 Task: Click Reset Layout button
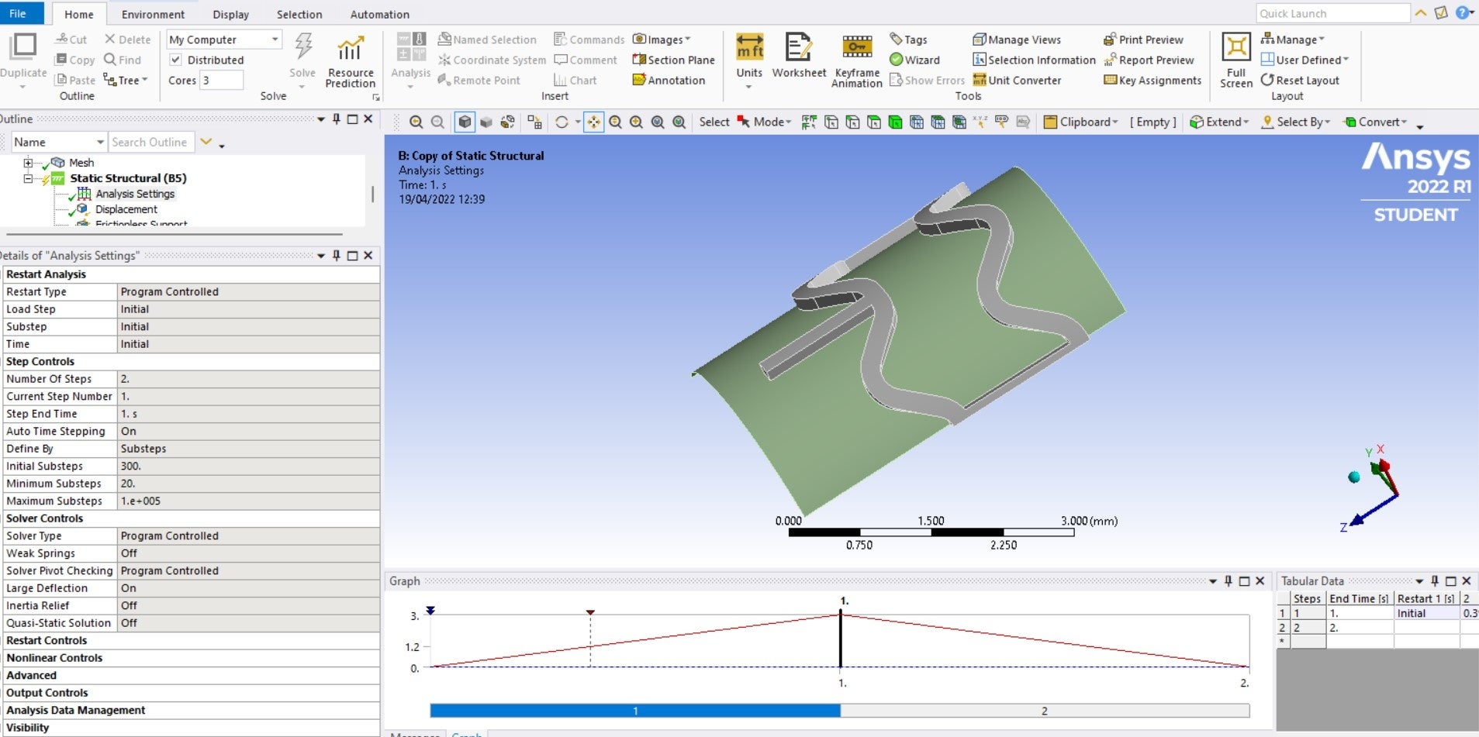tap(1300, 80)
